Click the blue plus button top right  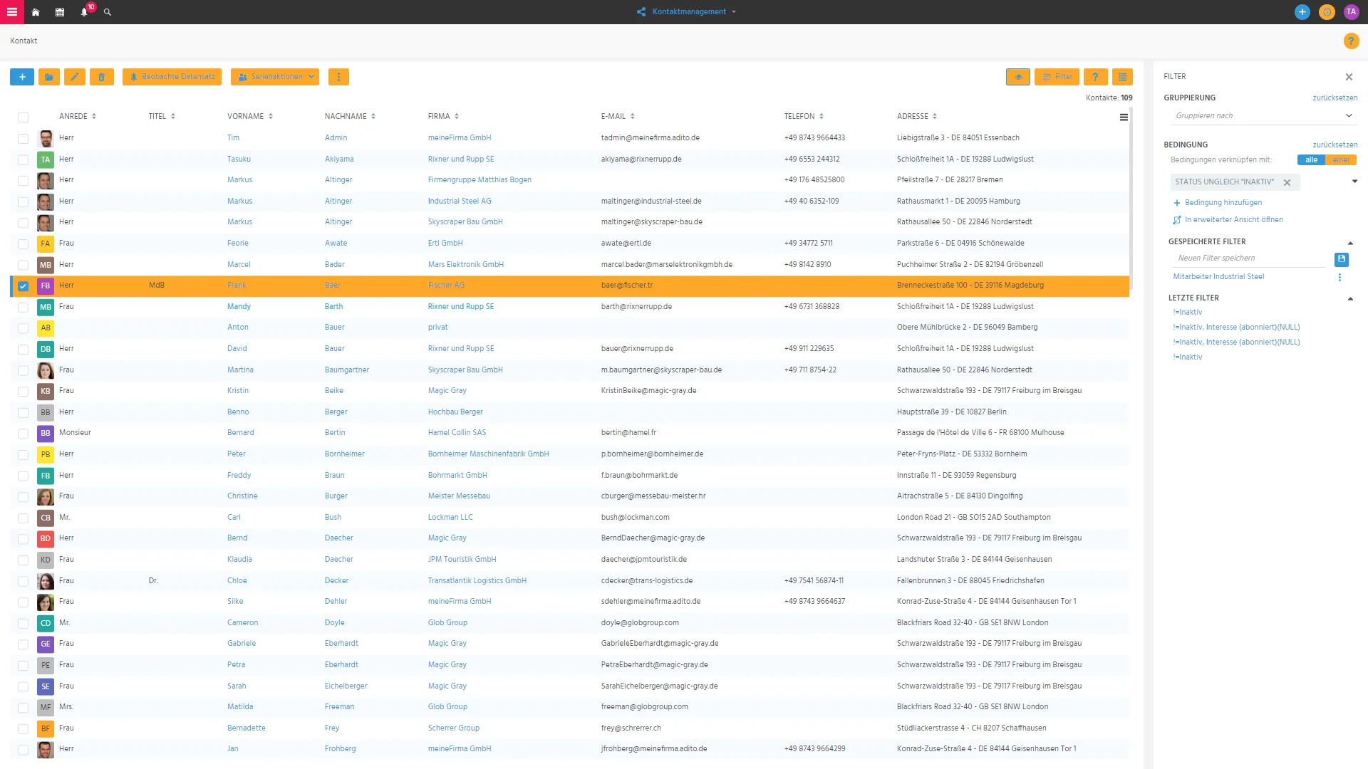(1302, 12)
